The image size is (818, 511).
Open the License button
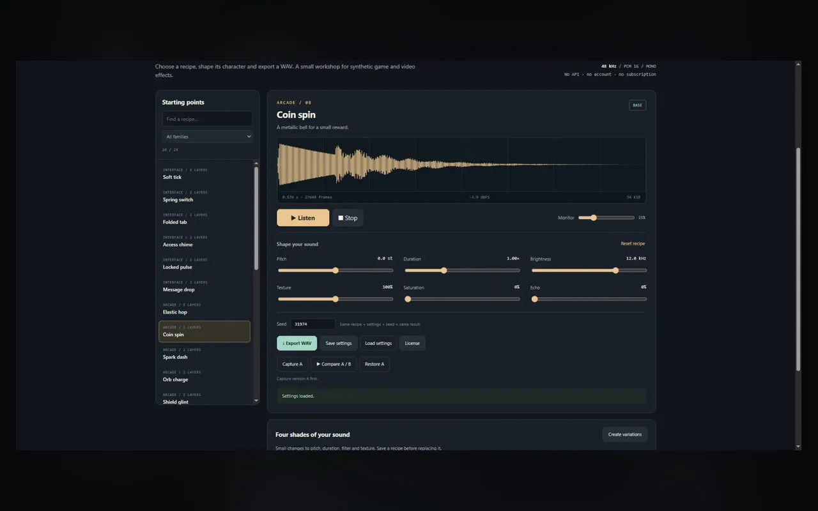(x=412, y=343)
